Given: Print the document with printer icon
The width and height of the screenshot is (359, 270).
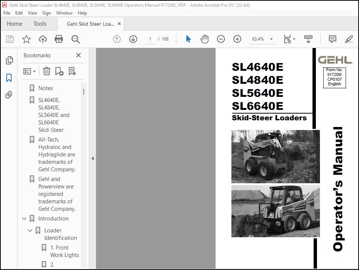Looking at the screenshot, I should [x=59, y=39].
